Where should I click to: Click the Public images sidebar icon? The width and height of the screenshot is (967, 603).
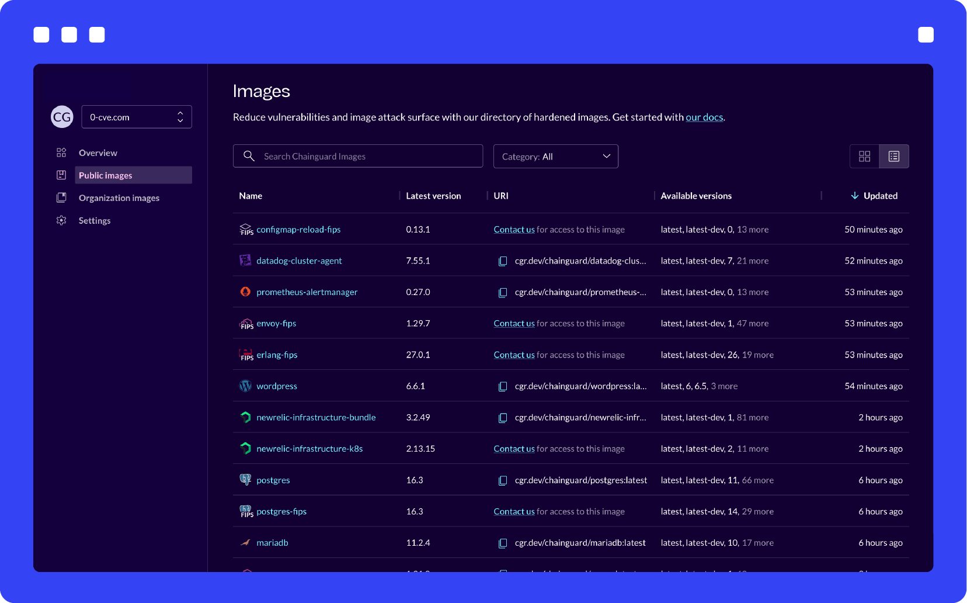[x=61, y=175]
